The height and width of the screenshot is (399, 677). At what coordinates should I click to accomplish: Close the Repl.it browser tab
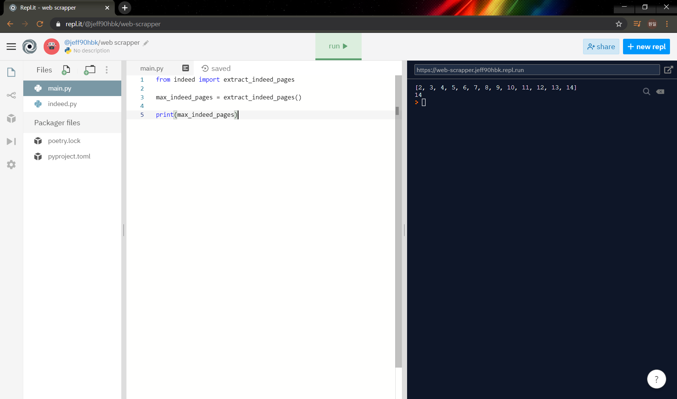tap(107, 8)
